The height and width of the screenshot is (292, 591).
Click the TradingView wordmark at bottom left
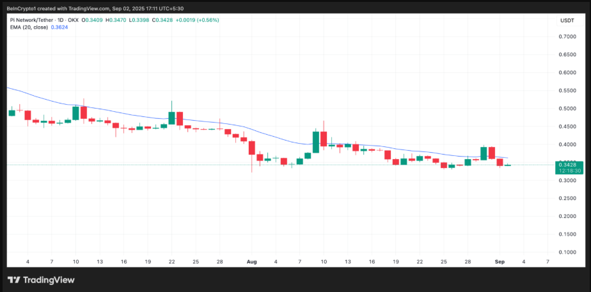tap(49, 280)
